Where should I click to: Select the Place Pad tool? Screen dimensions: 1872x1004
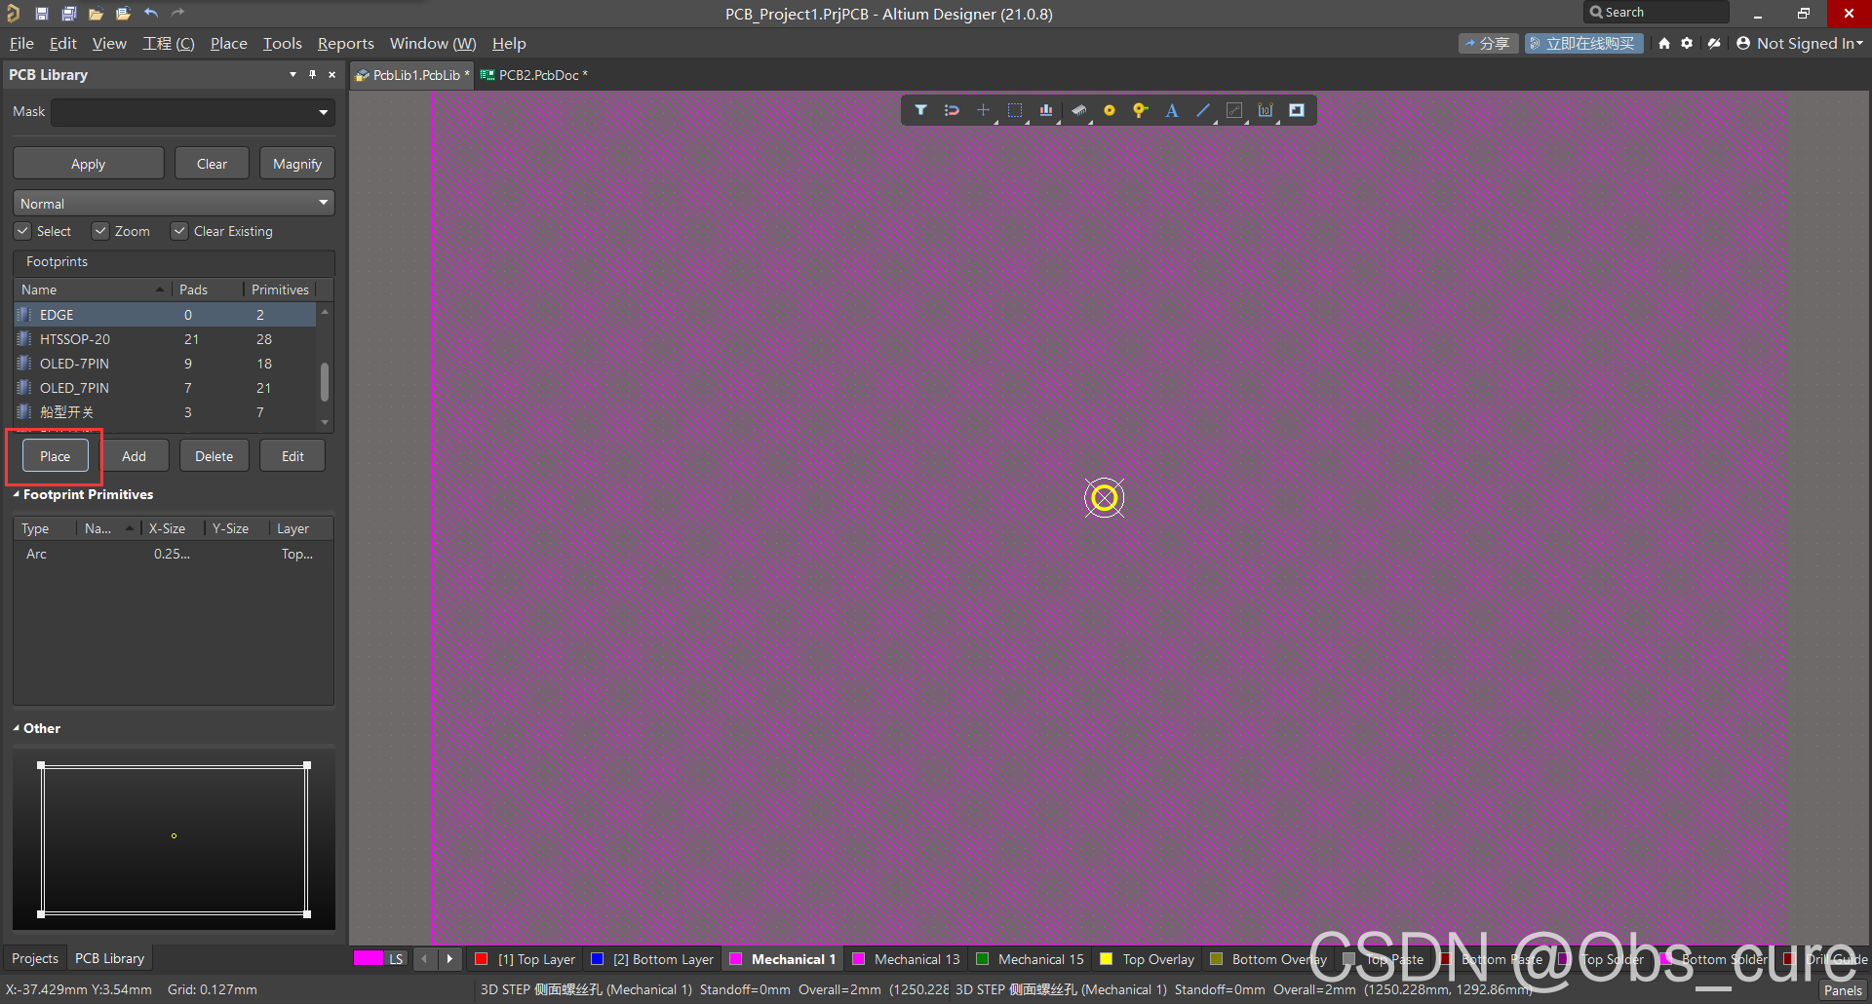1109,110
